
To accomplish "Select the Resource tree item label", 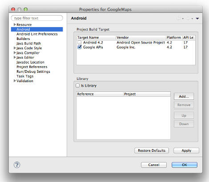I will tap(24, 24).
